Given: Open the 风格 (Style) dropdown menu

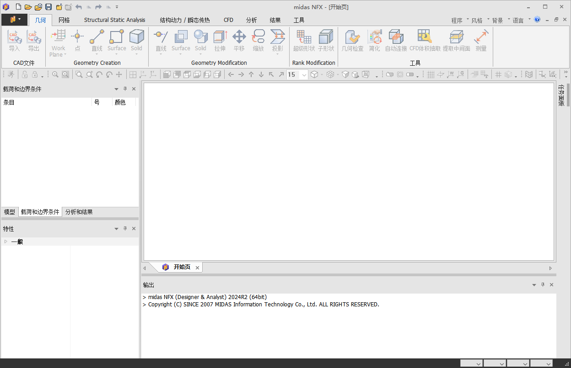Looking at the screenshot, I should click(x=480, y=20).
